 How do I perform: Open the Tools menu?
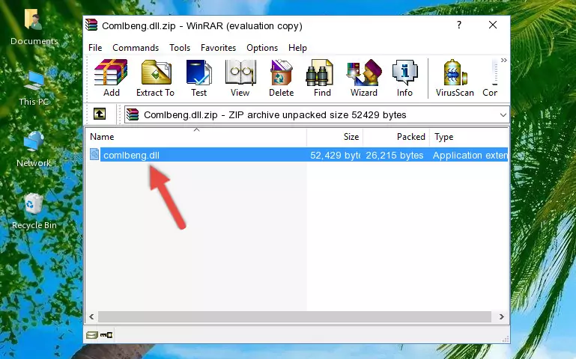(x=180, y=48)
